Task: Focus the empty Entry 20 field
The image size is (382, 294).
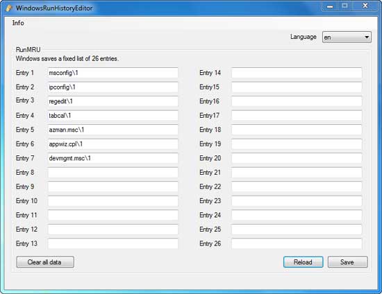Action: coord(297,158)
